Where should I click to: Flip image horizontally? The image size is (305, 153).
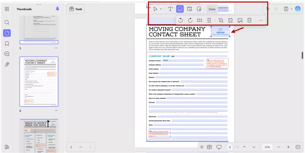[199, 20]
